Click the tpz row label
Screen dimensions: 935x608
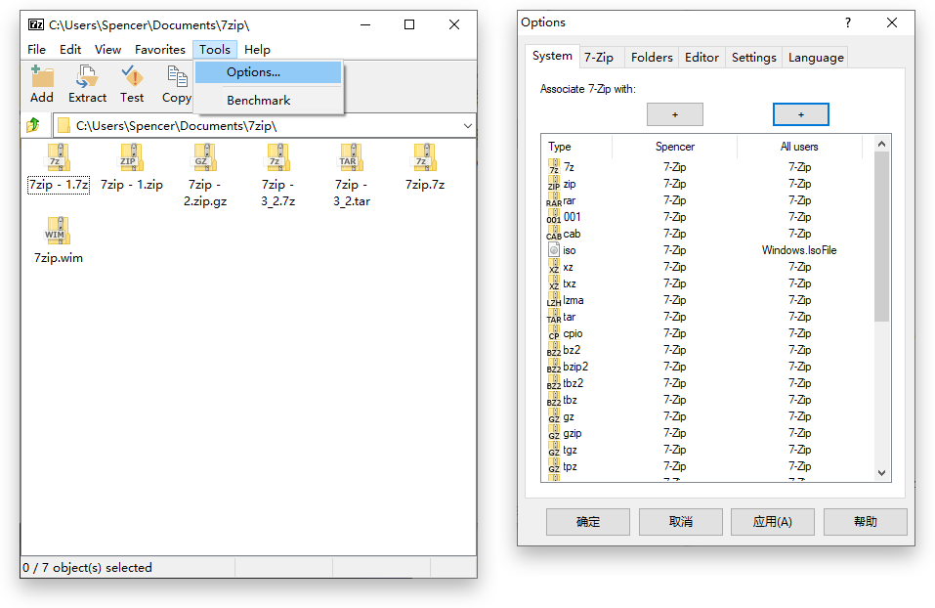coord(570,466)
